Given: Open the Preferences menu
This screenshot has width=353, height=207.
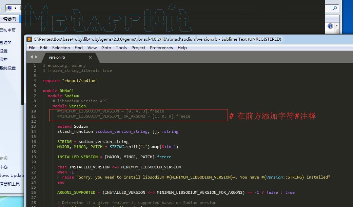Looking at the screenshot, I should (x=161, y=48).
